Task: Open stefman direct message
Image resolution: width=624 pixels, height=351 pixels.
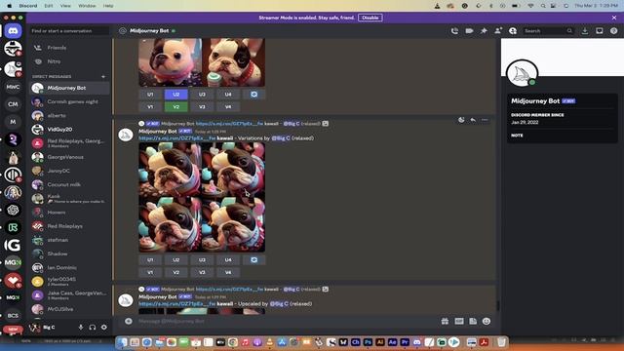Action: pyautogui.click(x=69, y=240)
